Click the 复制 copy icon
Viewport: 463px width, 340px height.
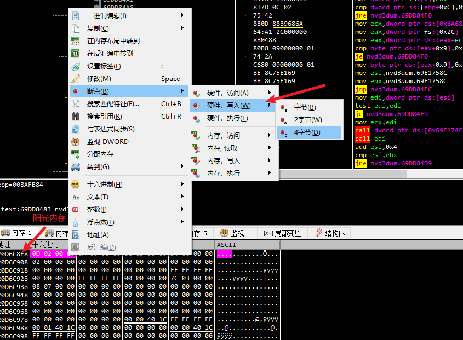[x=76, y=28]
